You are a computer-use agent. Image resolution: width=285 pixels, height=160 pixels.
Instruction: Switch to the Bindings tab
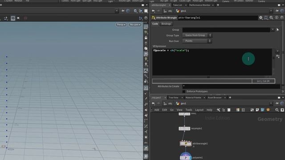166,24
